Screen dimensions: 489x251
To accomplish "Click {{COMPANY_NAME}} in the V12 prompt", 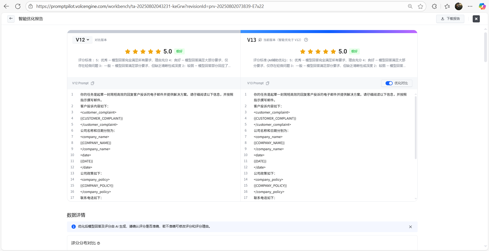I will pyautogui.click(x=96, y=143).
